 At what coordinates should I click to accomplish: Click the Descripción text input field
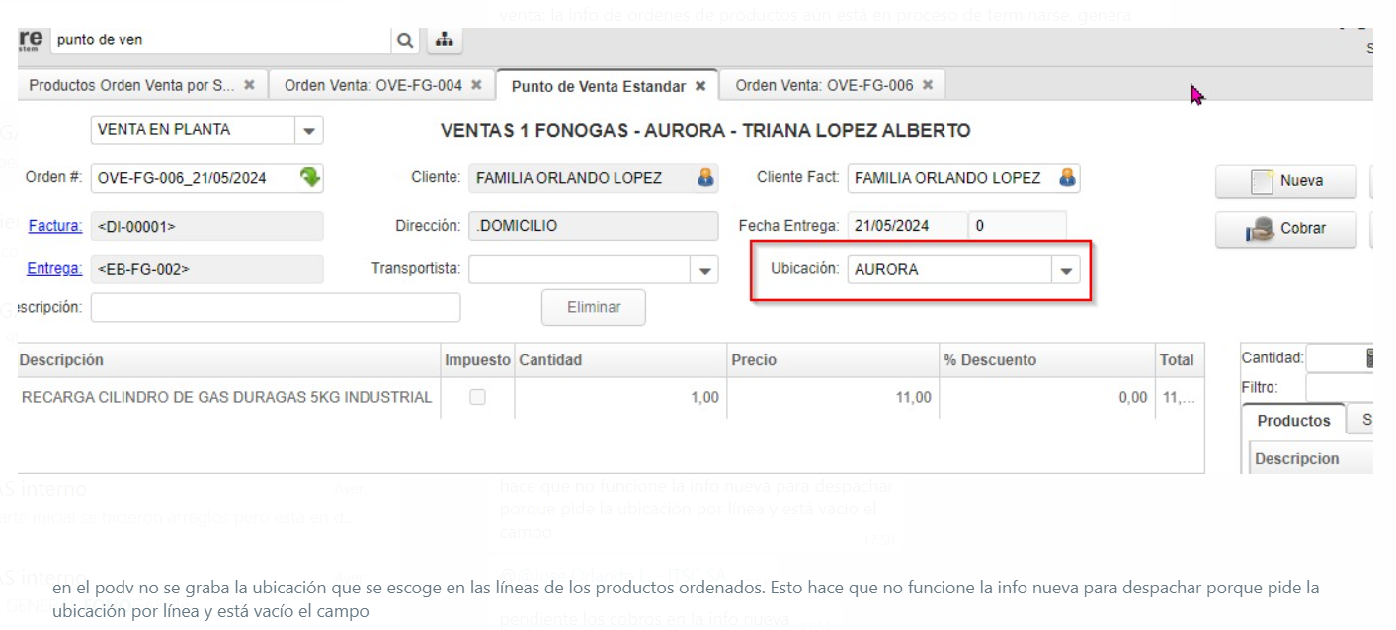[x=276, y=308]
